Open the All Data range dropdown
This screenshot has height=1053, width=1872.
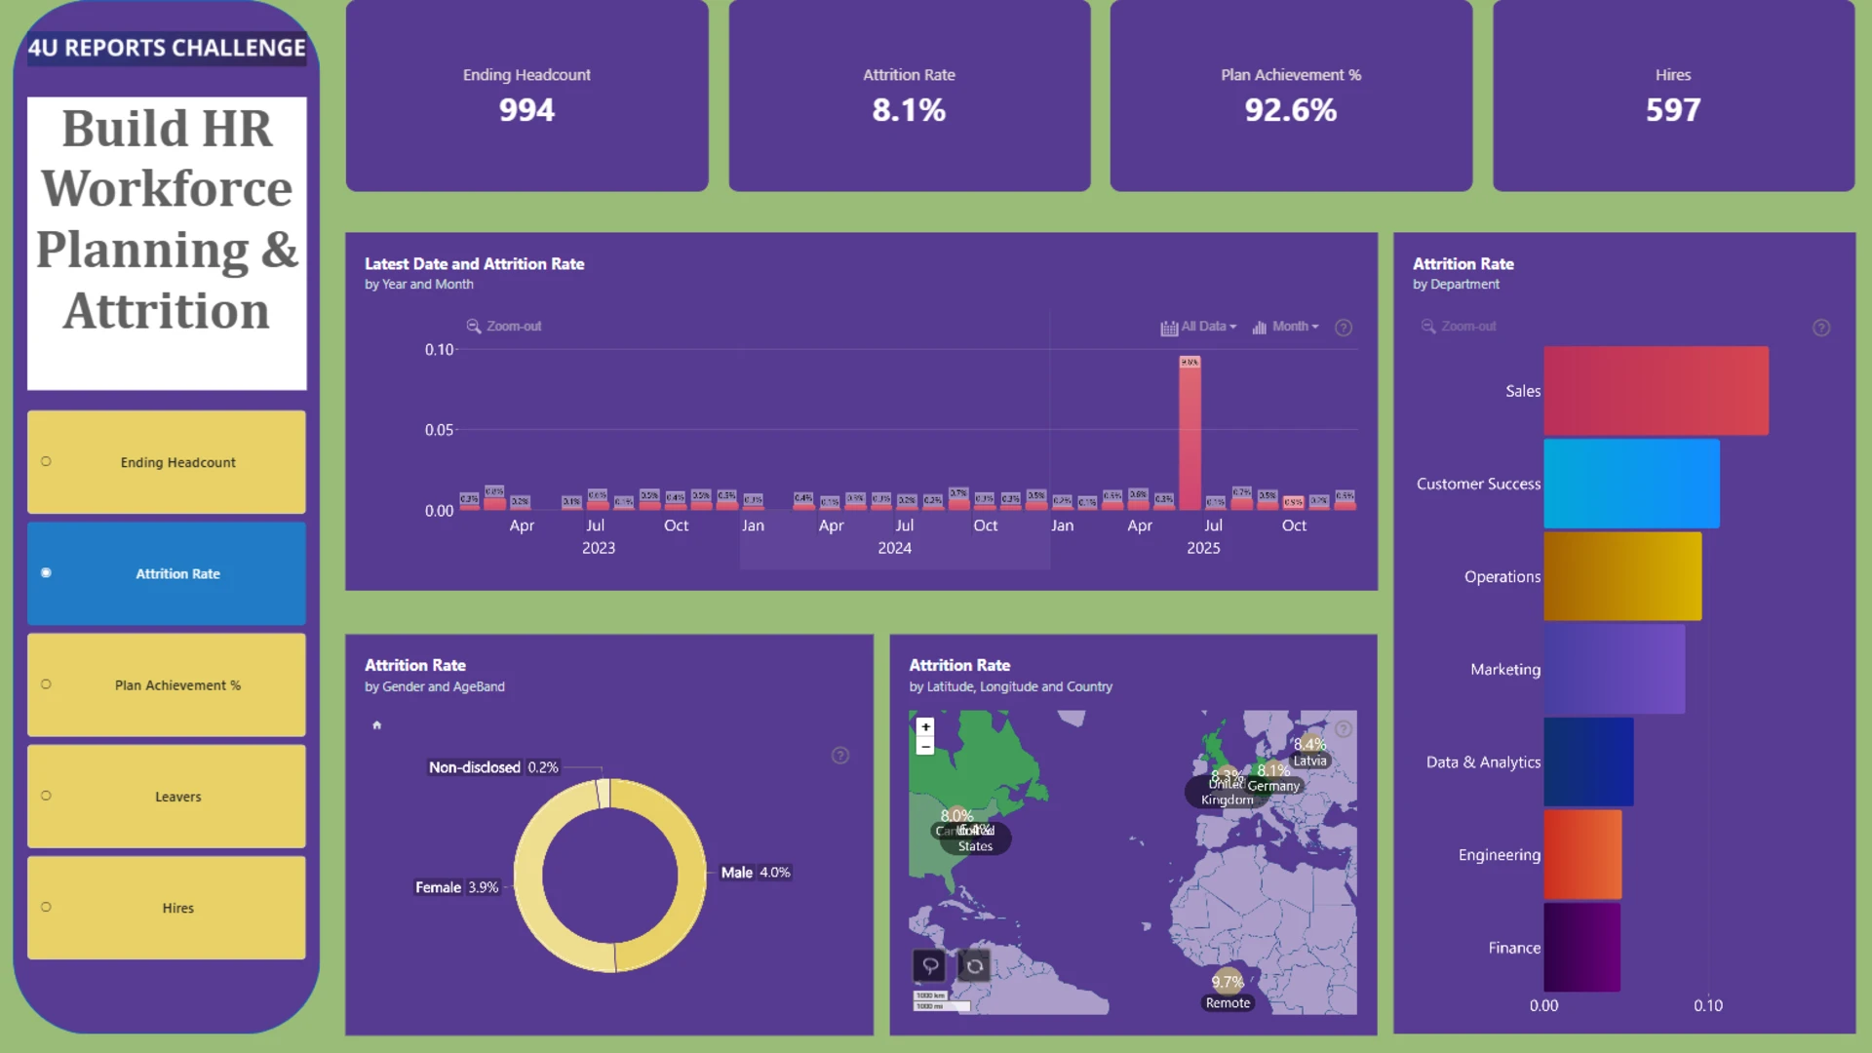point(1198,327)
